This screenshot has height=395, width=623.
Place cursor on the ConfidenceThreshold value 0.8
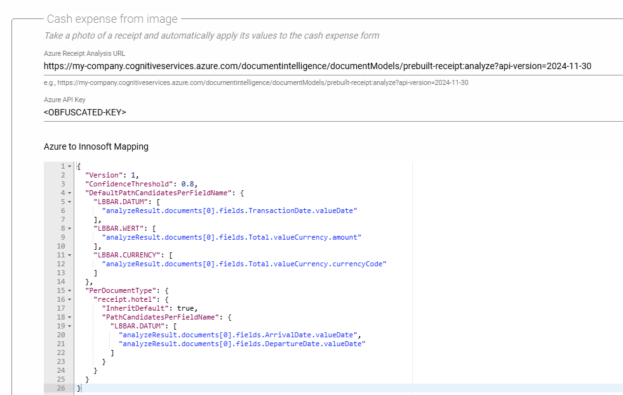click(x=187, y=184)
